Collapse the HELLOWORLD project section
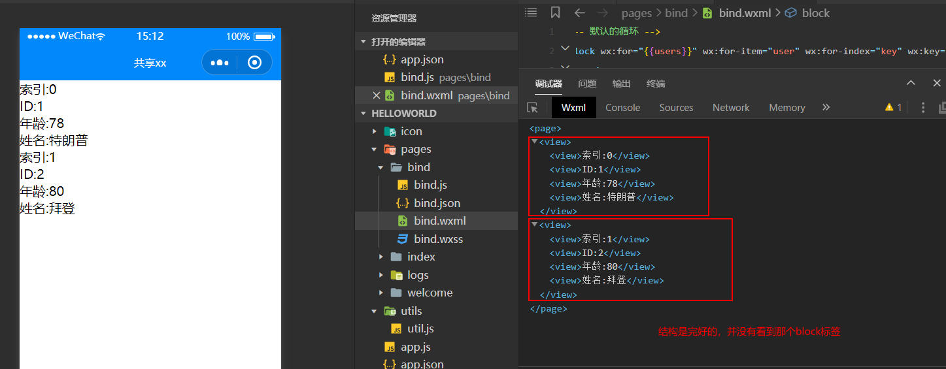The height and width of the screenshot is (369, 946). pos(363,113)
